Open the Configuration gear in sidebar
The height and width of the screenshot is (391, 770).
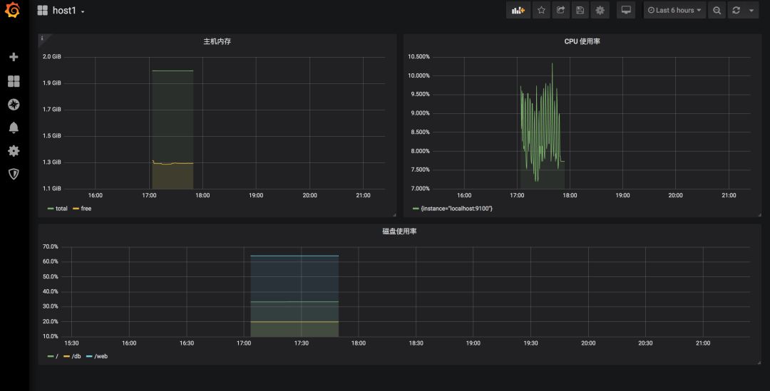tap(14, 151)
